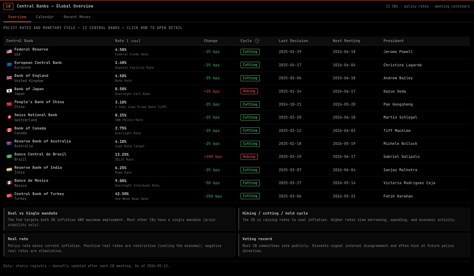Open the Bank of Japan row
The image size is (474, 276).
(x=236, y=91)
